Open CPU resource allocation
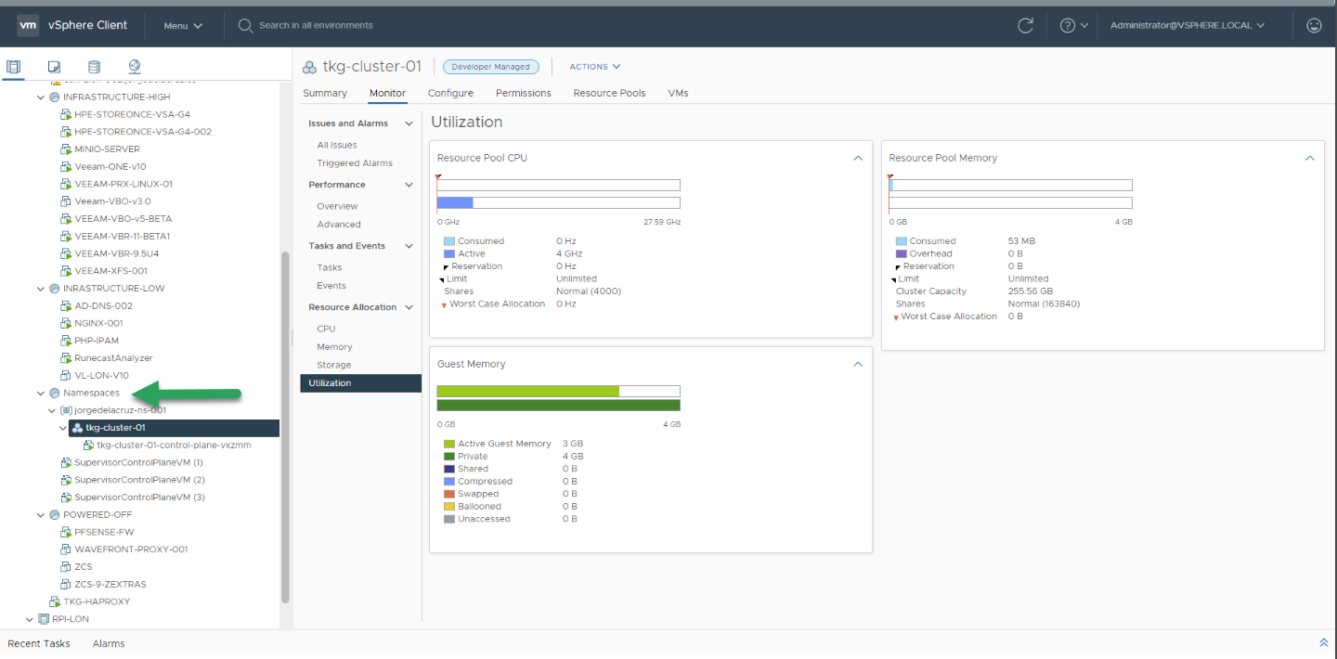The height and width of the screenshot is (659, 1337). click(x=326, y=329)
